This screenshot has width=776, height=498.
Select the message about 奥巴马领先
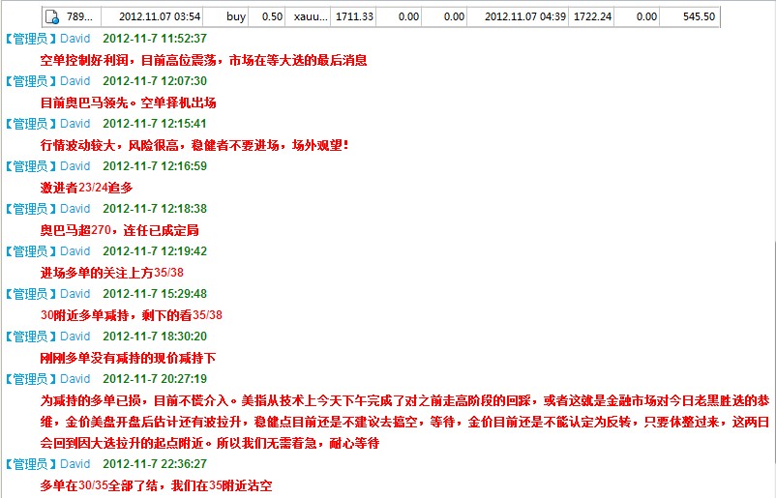point(128,103)
